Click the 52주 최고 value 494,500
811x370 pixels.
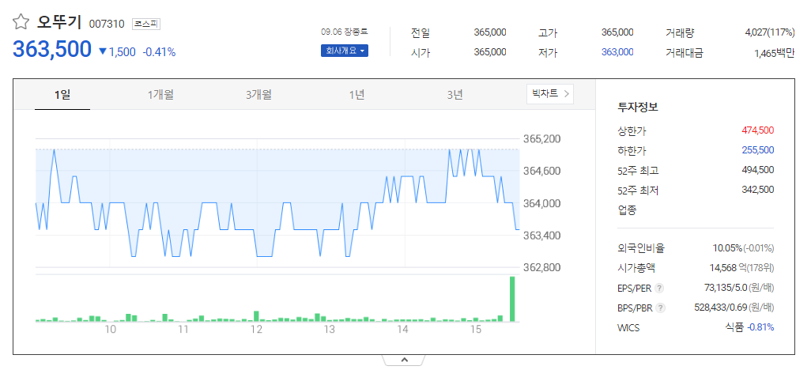click(x=758, y=170)
